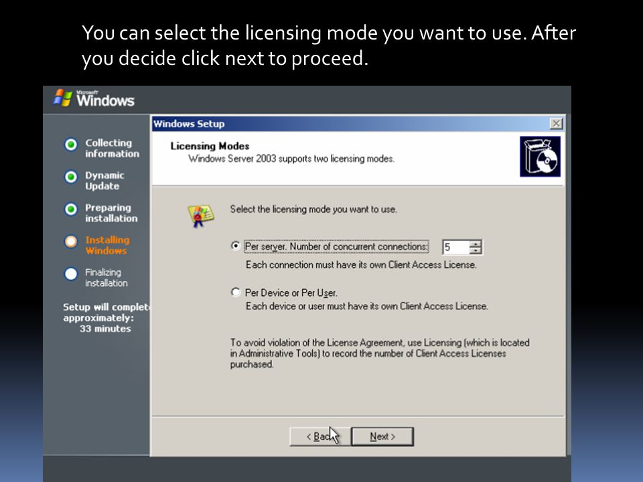Click the Dynamic Update step indicator
This screenshot has width=643, height=482.
coord(71,177)
